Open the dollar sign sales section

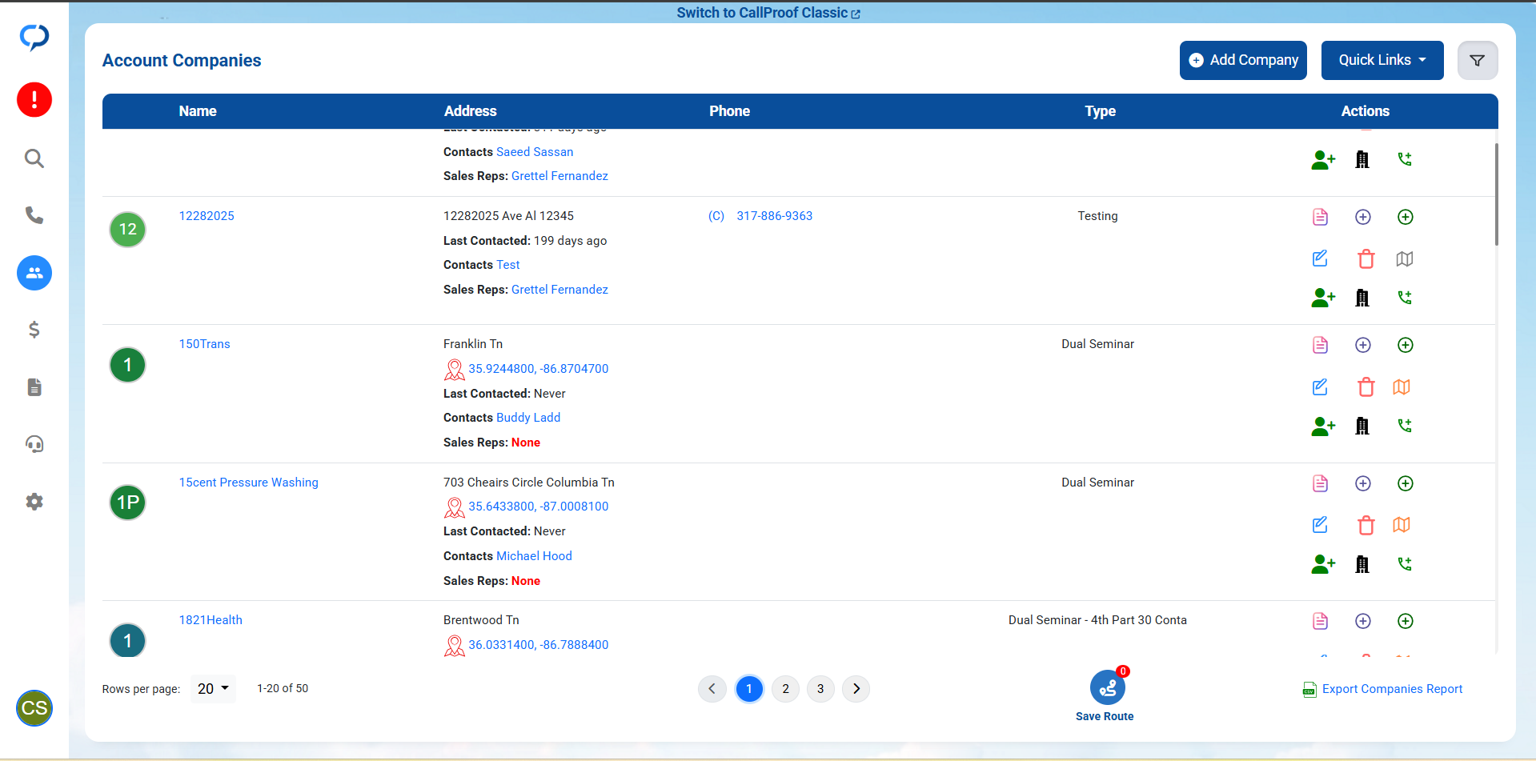[34, 330]
